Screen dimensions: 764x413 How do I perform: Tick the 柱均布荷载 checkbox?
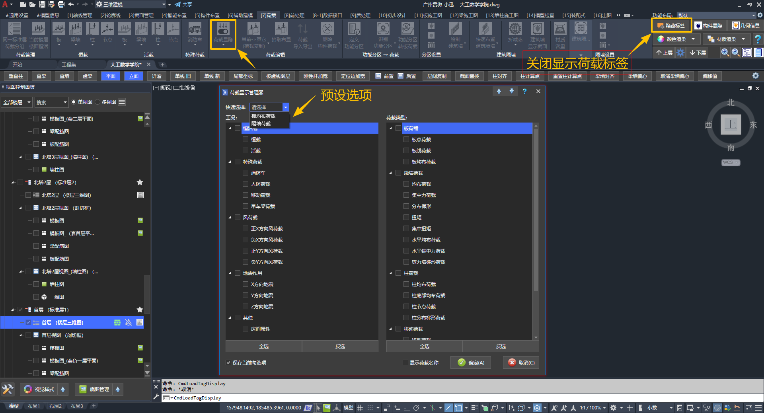(406, 284)
